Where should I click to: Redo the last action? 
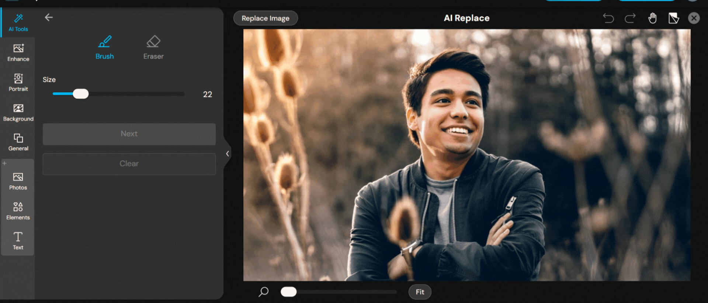(630, 18)
